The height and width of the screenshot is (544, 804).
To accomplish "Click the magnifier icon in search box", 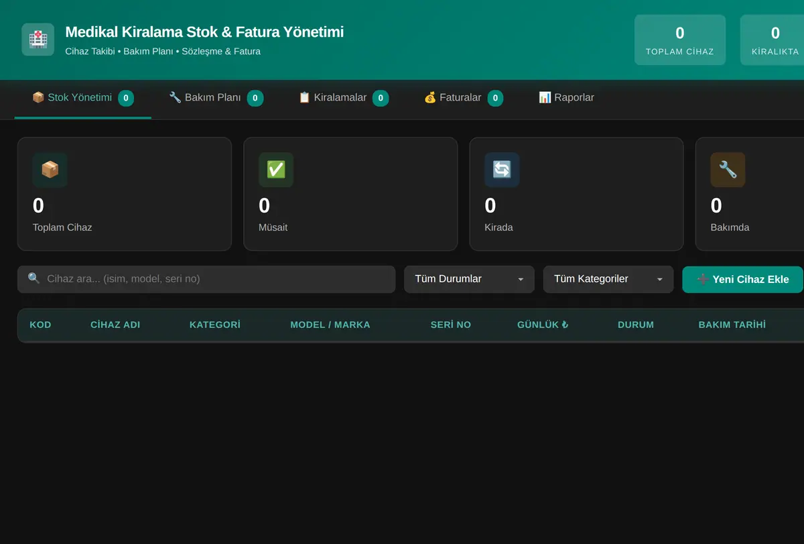I will click(34, 278).
